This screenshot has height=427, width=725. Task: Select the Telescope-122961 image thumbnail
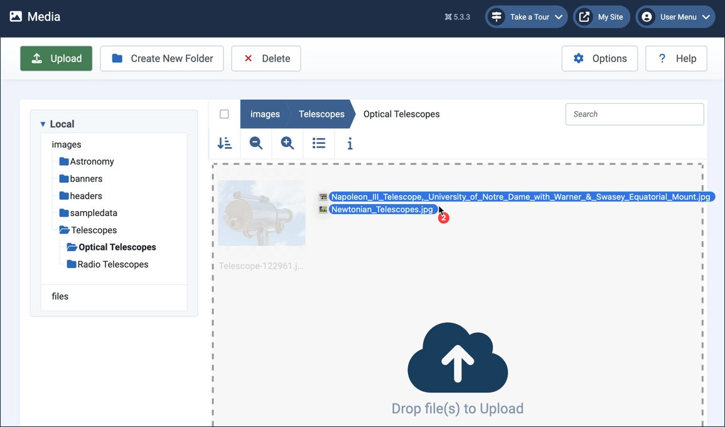(262, 213)
